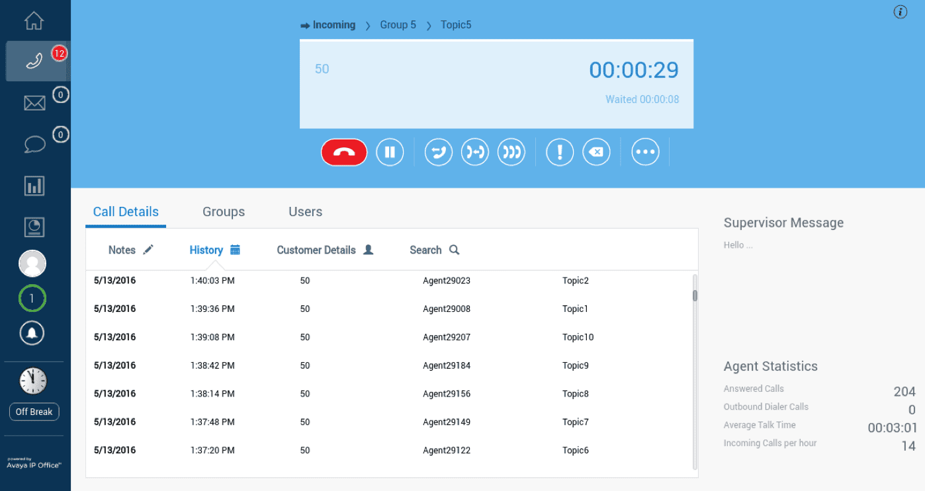Expand the Search field with the magnifier
925x491 pixels.
tap(453, 250)
